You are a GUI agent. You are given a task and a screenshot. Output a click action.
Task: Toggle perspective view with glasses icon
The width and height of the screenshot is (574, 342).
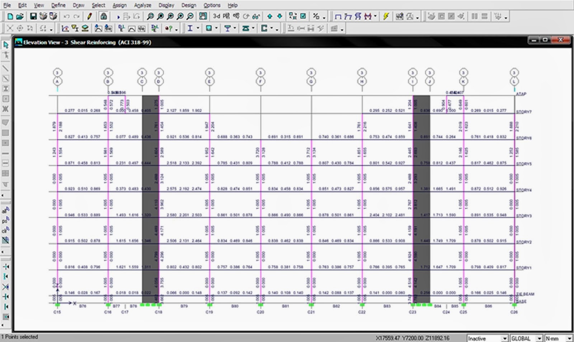(256, 17)
